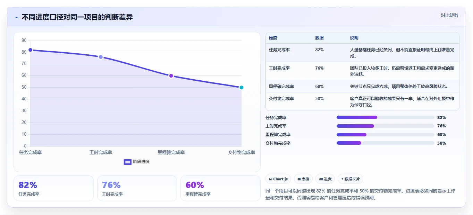Image resolution: width=473 pixels, height=215 pixels.
Task: Click the x-axis label 工时完成率
Action: 101,152
